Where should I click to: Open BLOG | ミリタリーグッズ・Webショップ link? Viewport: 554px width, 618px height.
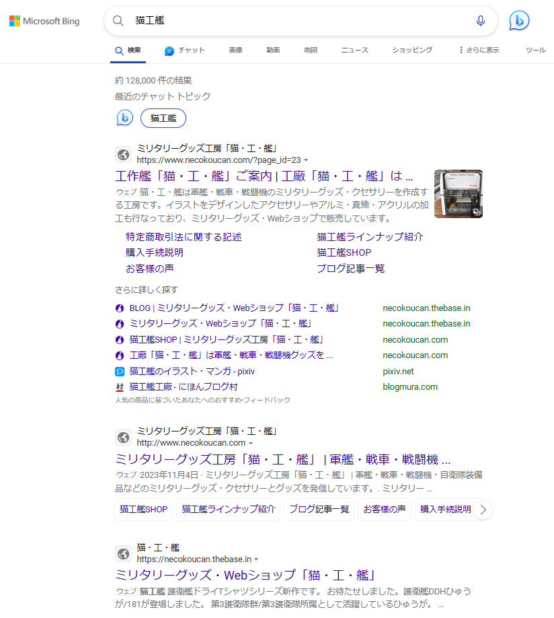[234, 308]
